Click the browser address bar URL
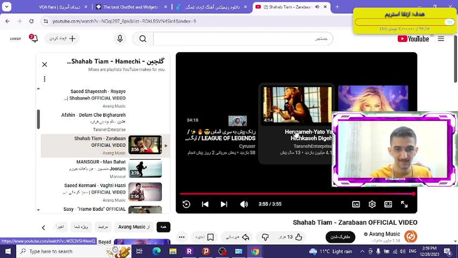 coord(124,21)
